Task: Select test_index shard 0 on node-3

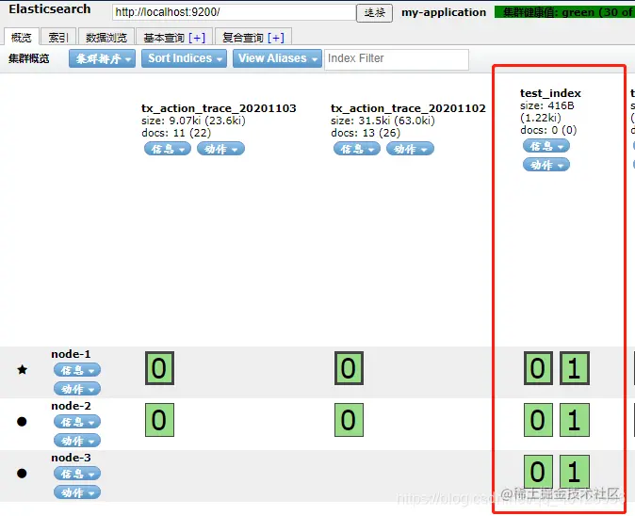Action: [538, 472]
